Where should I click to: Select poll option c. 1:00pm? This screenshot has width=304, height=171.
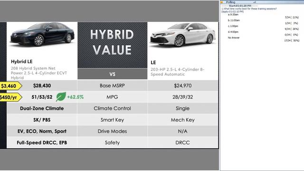[233, 26]
